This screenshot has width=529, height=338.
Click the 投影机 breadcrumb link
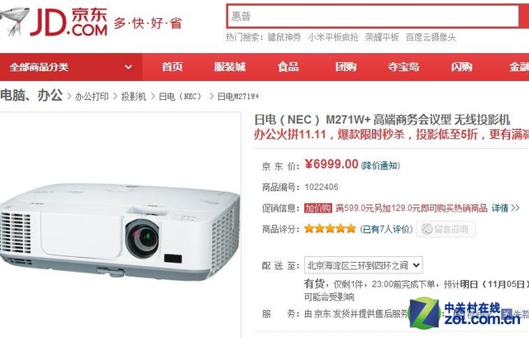tap(134, 97)
